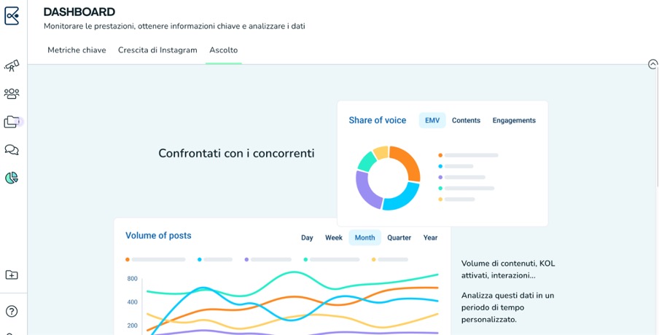This screenshot has height=335, width=659.
Task: Click the add folder plus icon
Action: coord(12,275)
